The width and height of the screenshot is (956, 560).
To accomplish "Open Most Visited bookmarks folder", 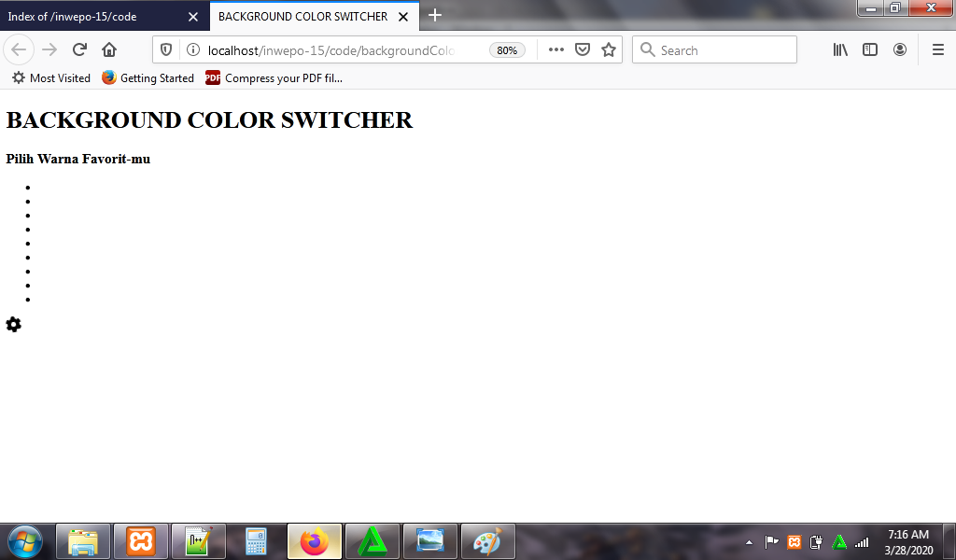I will click(51, 78).
